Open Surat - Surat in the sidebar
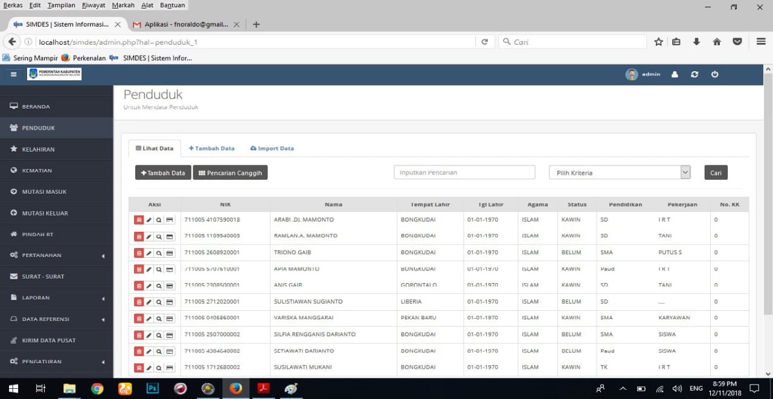Screen dimensions: 773x399 click(56, 276)
